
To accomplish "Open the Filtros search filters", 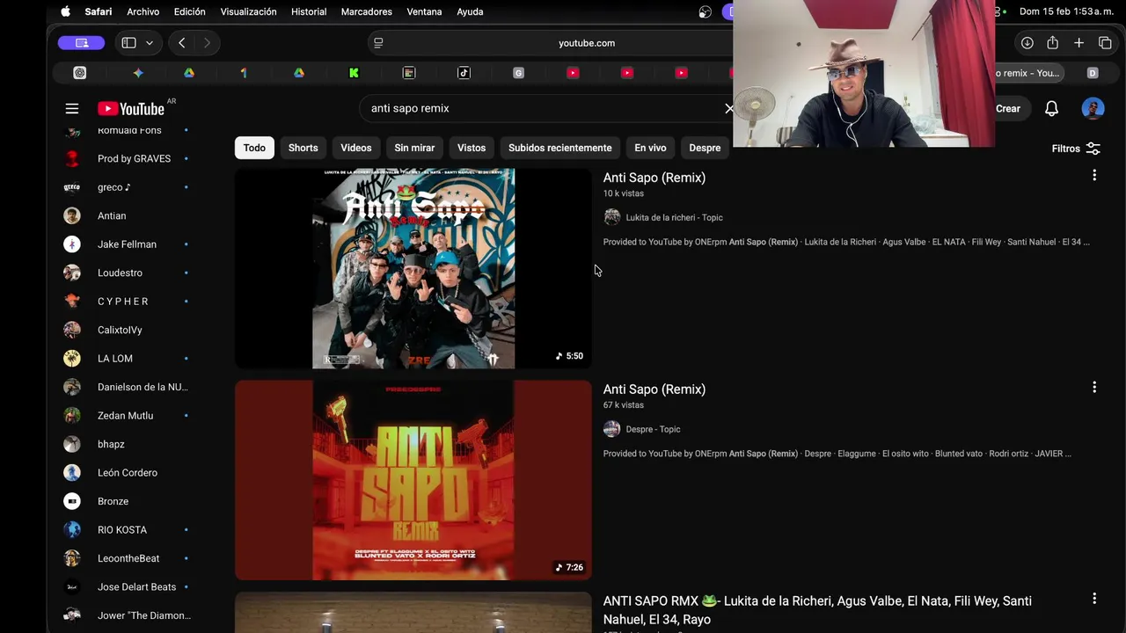I will coord(1076,149).
